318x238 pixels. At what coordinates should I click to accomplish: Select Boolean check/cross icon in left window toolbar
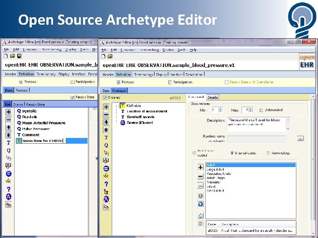pyautogui.click(x=8, y=181)
